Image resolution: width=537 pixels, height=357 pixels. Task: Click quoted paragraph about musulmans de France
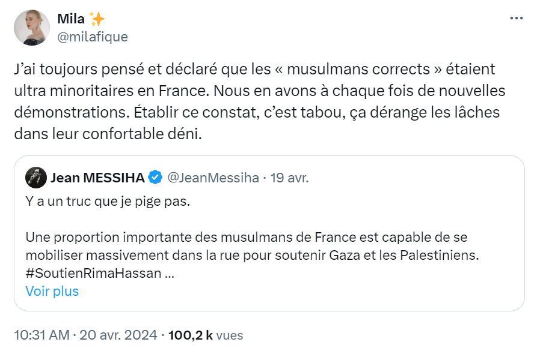coord(251,246)
